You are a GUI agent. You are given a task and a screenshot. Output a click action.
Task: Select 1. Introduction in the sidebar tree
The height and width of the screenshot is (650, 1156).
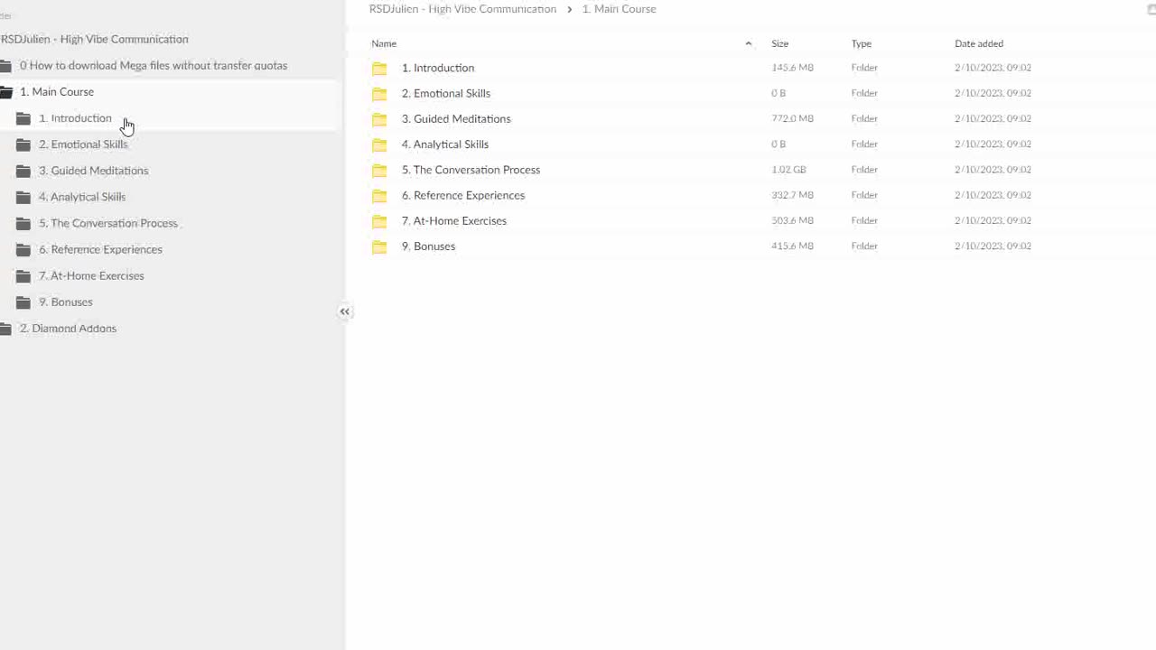tap(75, 118)
